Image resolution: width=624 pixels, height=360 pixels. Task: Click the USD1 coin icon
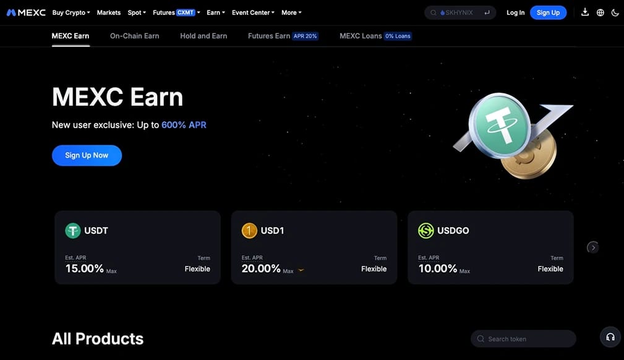pyautogui.click(x=249, y=231)
